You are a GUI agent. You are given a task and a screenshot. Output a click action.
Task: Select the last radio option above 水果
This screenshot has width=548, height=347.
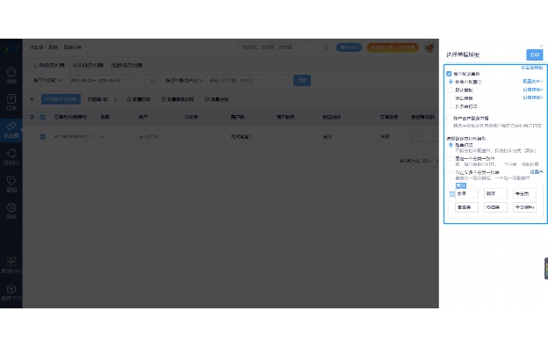(x=451, y=172)
